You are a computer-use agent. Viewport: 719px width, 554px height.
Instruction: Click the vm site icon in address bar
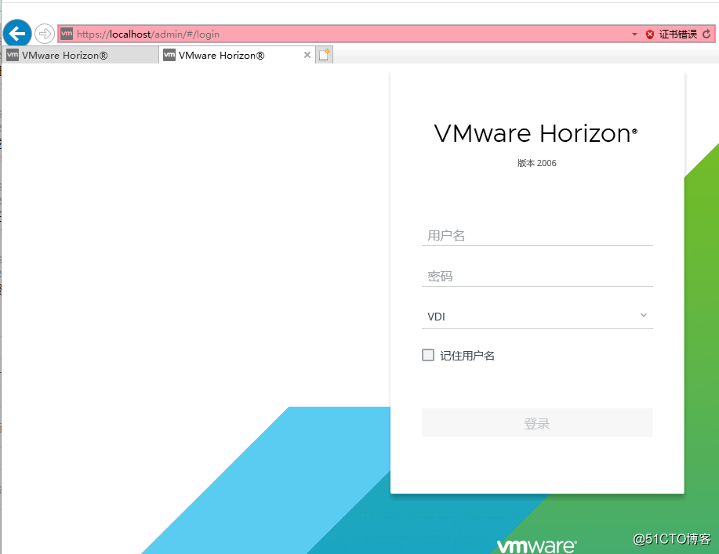[x=67, y=33]
